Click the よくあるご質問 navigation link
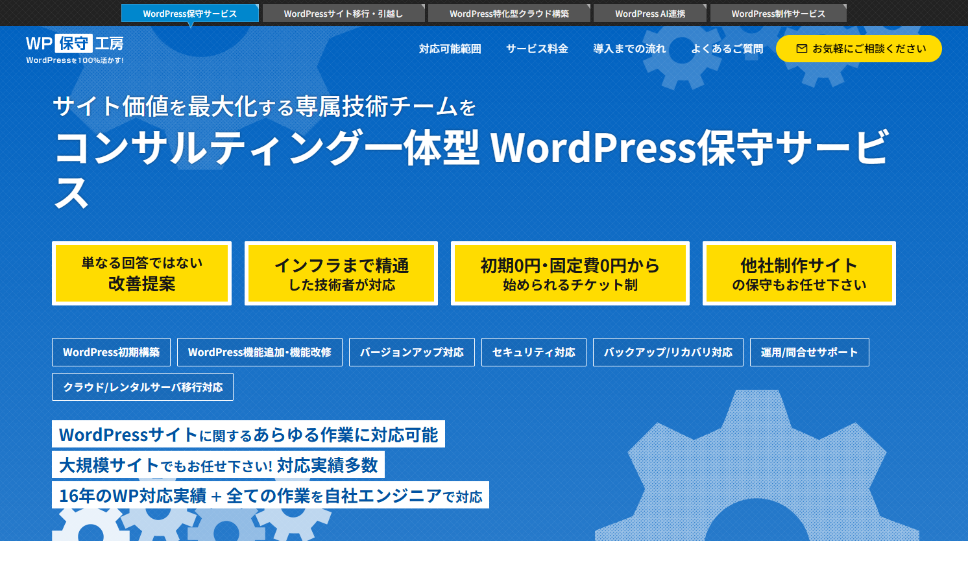Image resolution: width=968 pixels, height=572 pixels. tap(727, 48)
